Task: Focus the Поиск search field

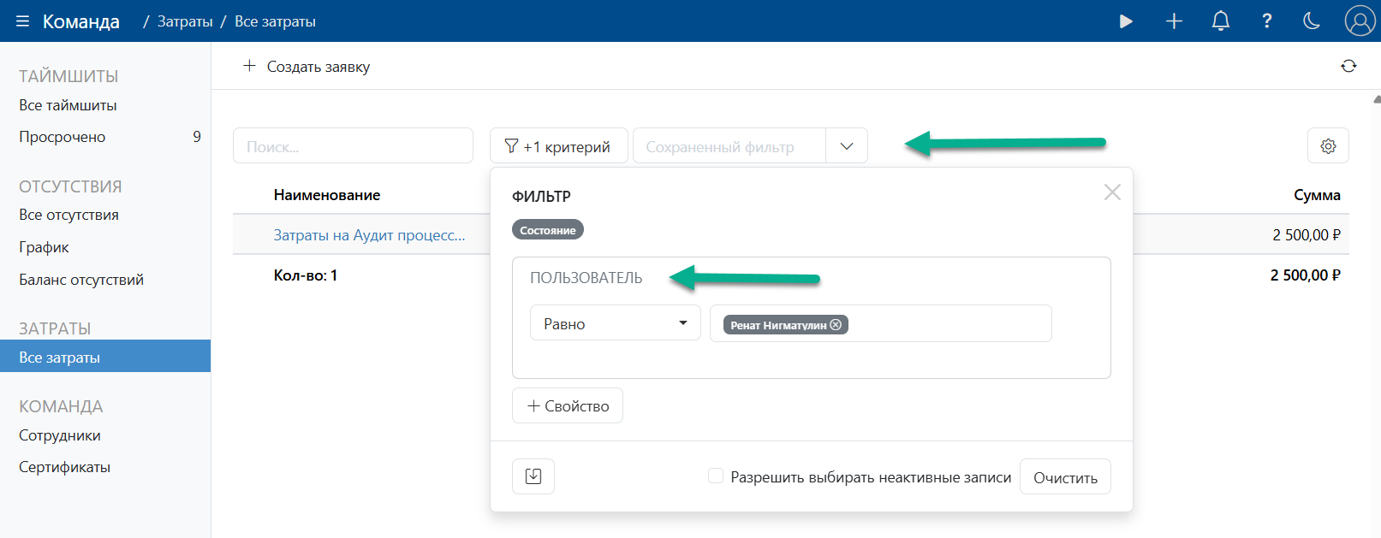Action: point(353,145)
